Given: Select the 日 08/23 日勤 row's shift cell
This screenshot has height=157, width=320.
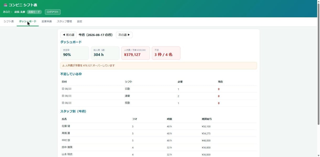Looking at the screenshot, I should 127,89.
